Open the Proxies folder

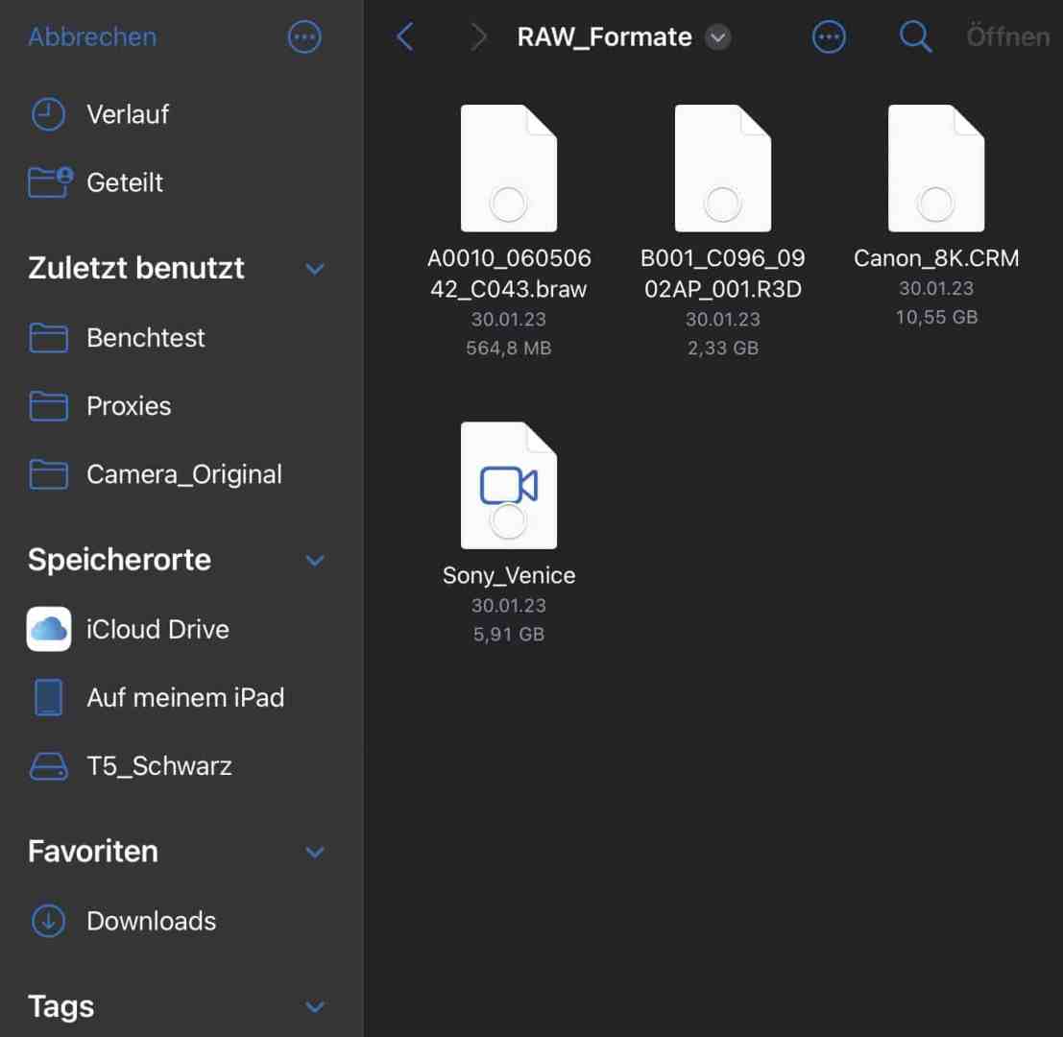[128, 406]
